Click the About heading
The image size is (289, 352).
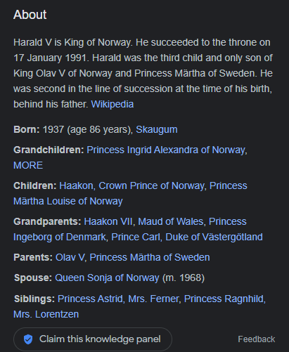point(30,15)
